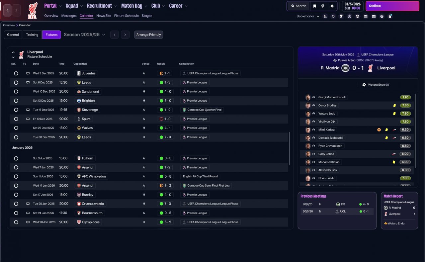Click the TV icon on the Olympiacos row
This screenshot has width=425, height=262.
tap(28, 222)
